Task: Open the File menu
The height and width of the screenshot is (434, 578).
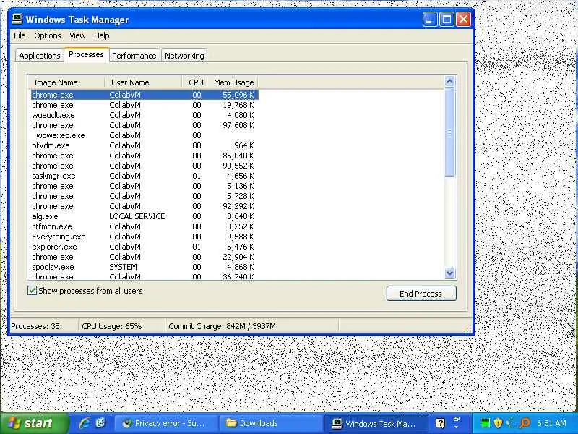Action: [20, 35]
